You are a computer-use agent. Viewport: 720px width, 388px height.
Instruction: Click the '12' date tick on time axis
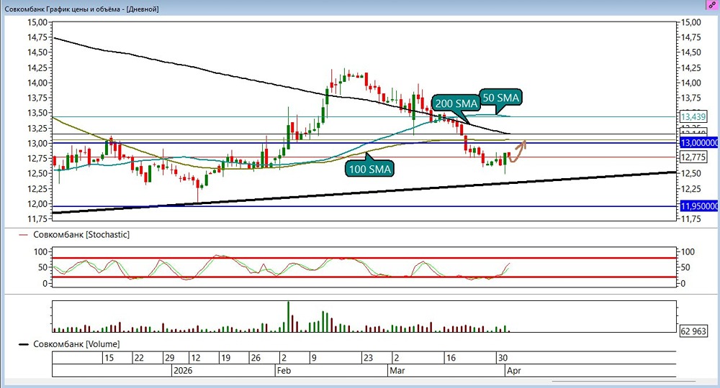point(196,358)
